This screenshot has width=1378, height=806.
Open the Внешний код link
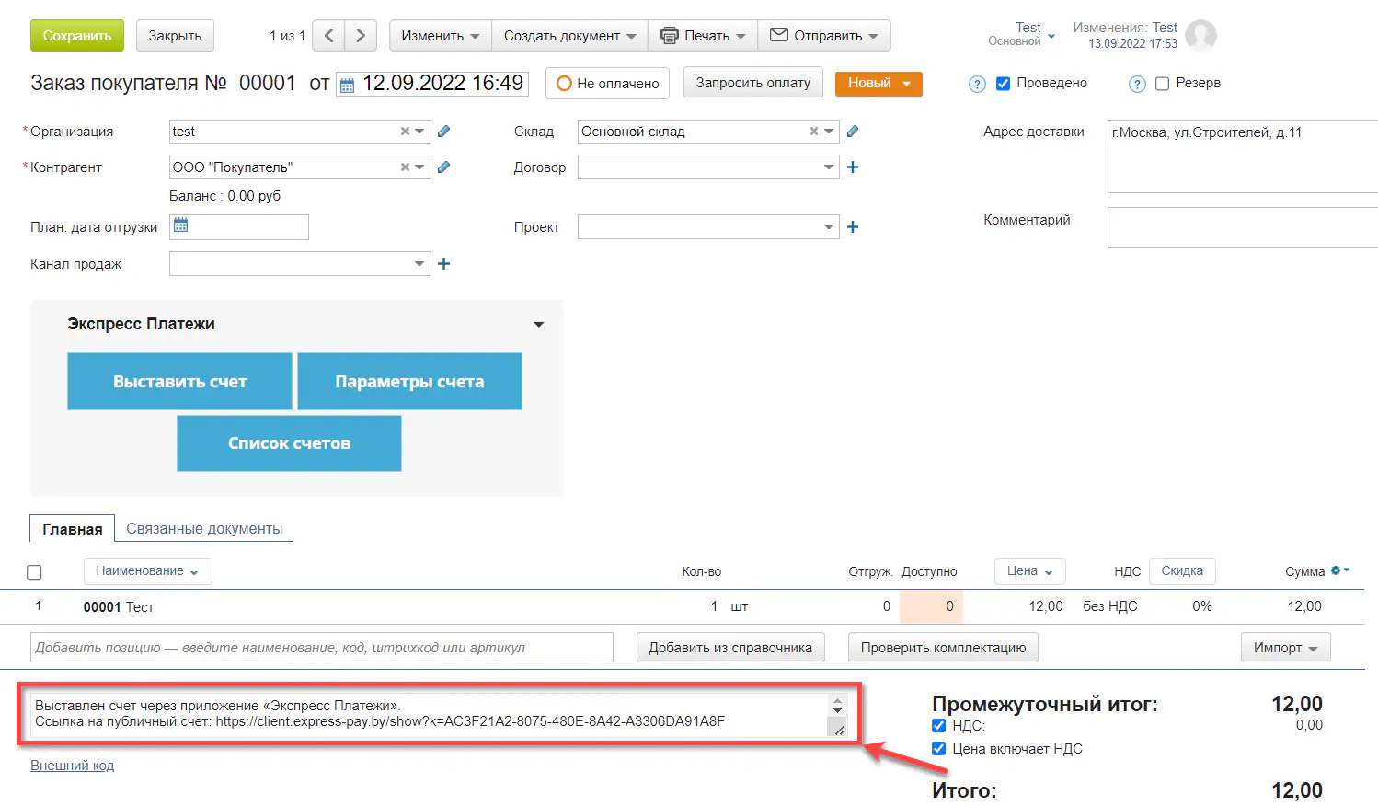click(x=72, y=766)
